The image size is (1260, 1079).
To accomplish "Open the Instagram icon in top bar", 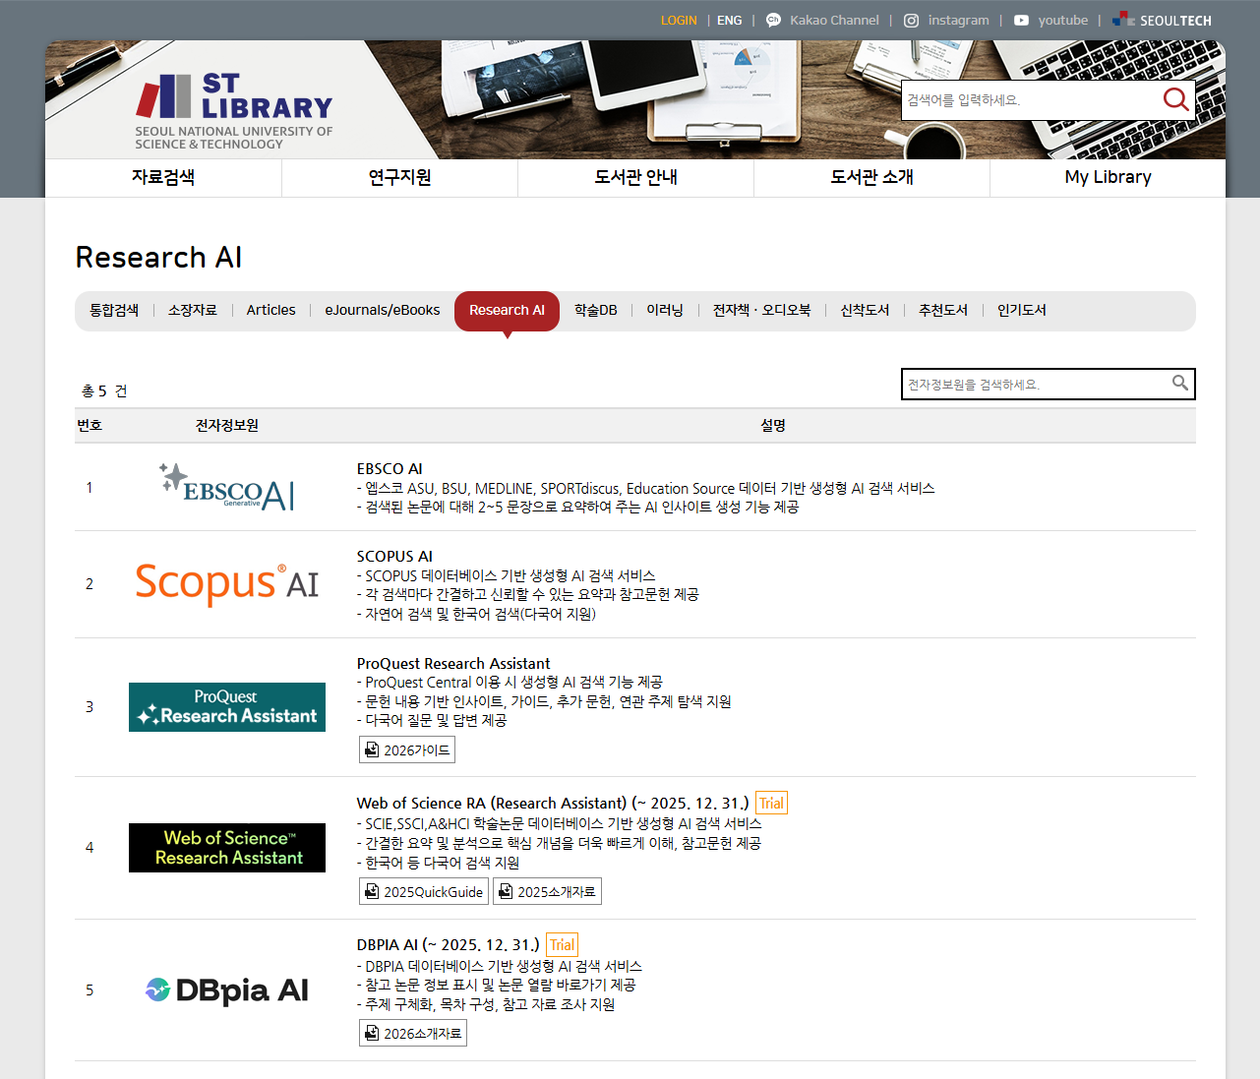I will pyautogui.click(x=912, y=21).
